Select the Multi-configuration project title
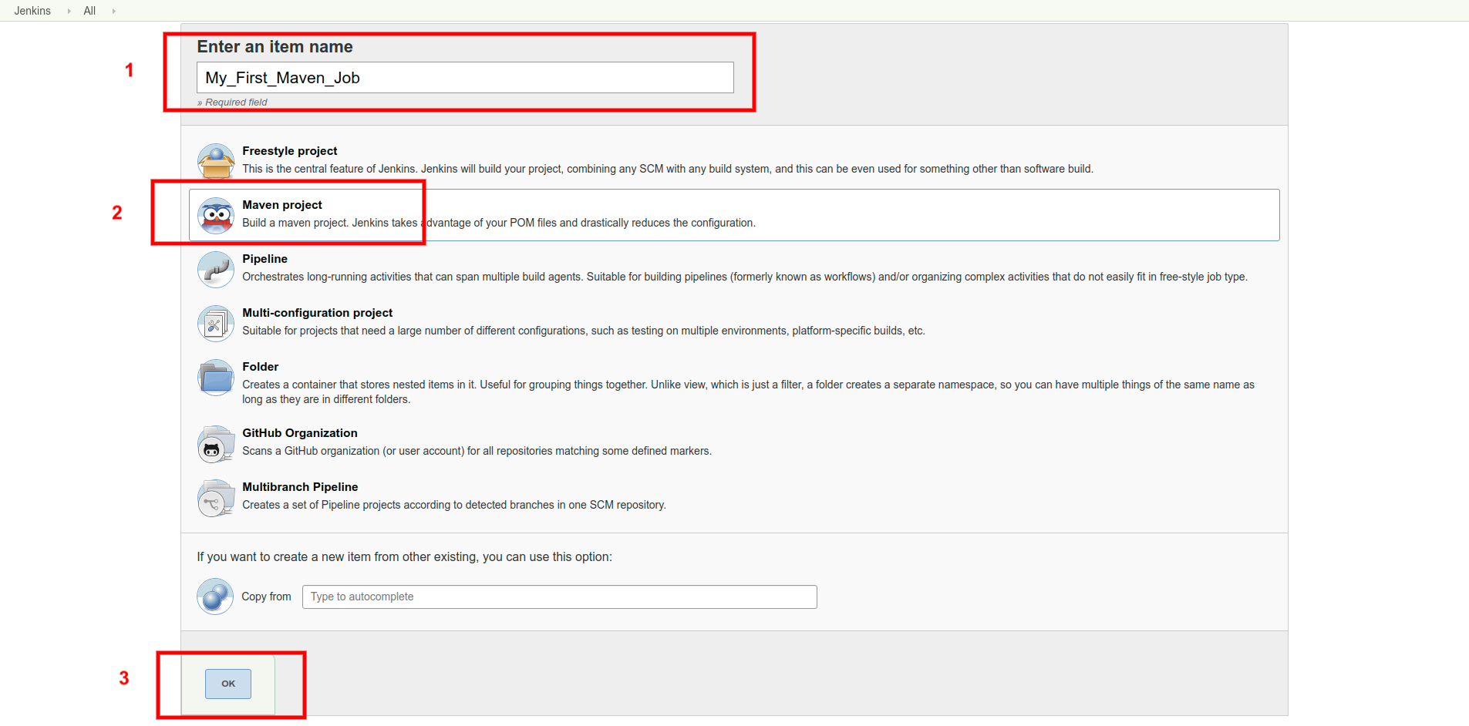The height and width of the screenshot is (726, 1469). (x=318, y=313)
